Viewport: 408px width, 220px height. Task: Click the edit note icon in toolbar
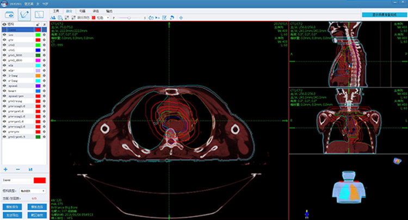tap(165, 17)
